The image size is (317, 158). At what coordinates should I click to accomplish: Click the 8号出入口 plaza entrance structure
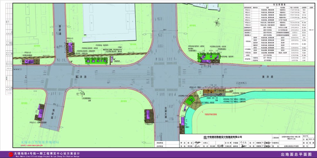pos(209,93)
